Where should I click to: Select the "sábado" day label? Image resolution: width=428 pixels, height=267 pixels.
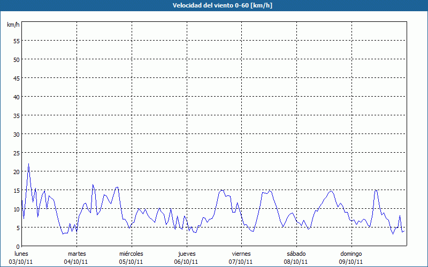tap(296, 254)
